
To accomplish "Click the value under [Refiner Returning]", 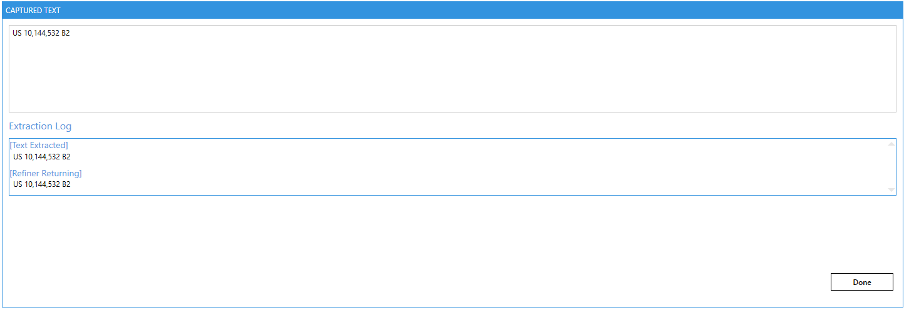I will 41,184.
